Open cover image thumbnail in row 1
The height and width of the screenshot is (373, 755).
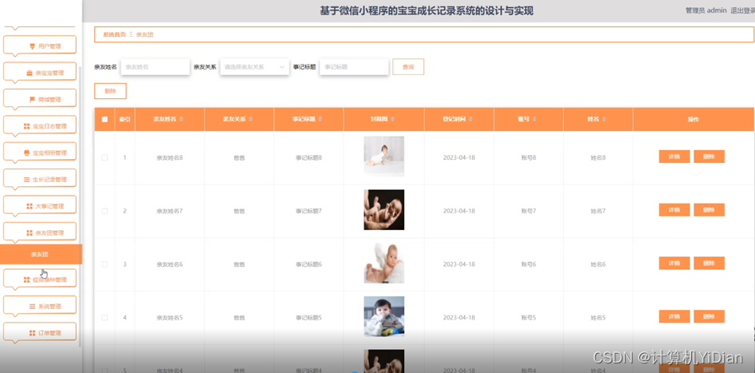tap(383, 157)
